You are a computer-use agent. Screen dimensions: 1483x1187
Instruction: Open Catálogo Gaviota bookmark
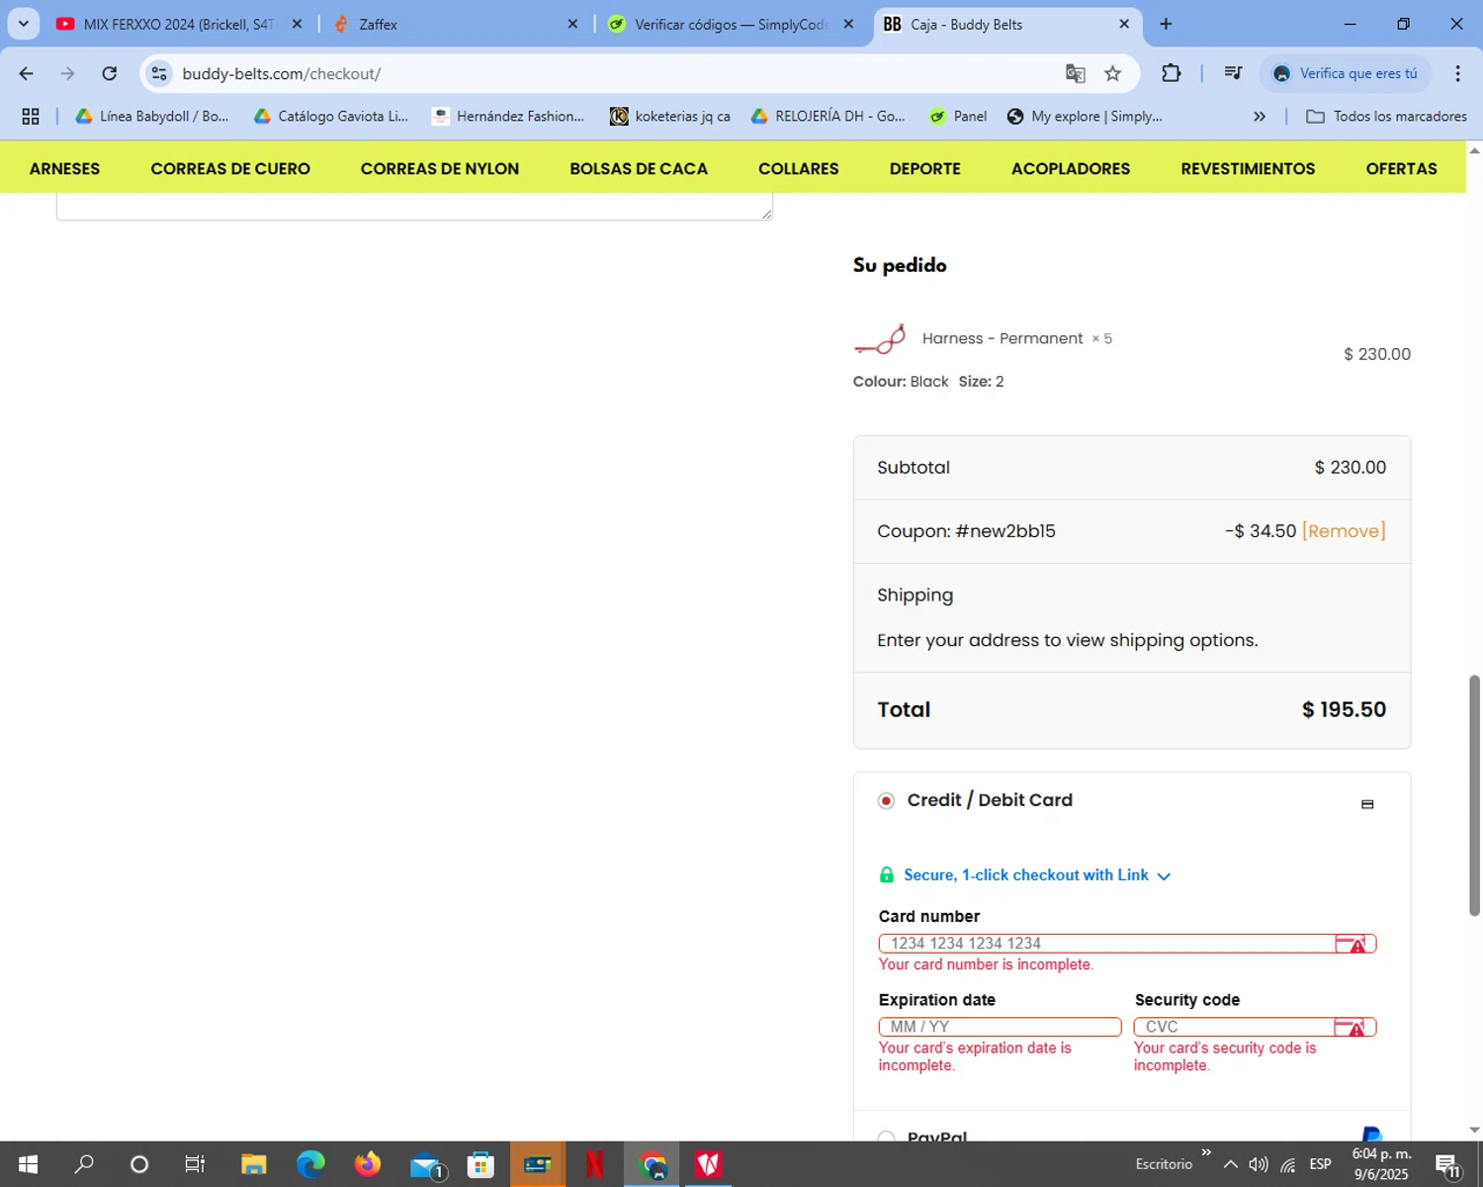[331, 117]
